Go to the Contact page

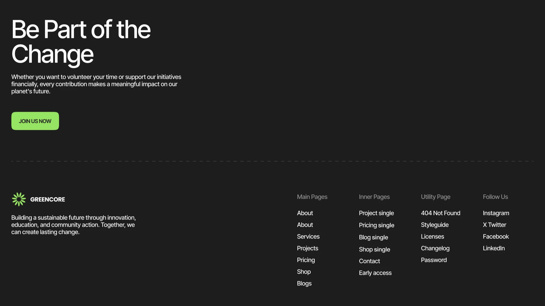369,261
